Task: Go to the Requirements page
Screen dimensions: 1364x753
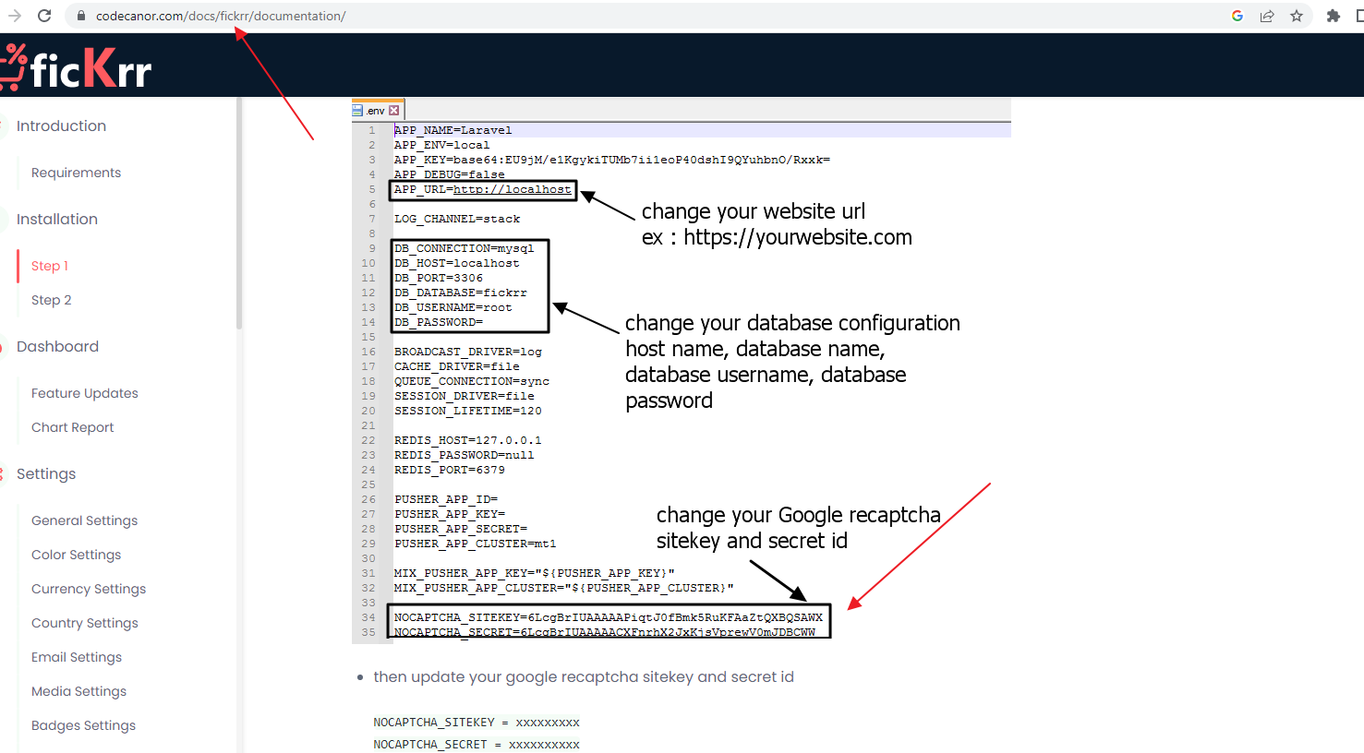Action: 76,173
